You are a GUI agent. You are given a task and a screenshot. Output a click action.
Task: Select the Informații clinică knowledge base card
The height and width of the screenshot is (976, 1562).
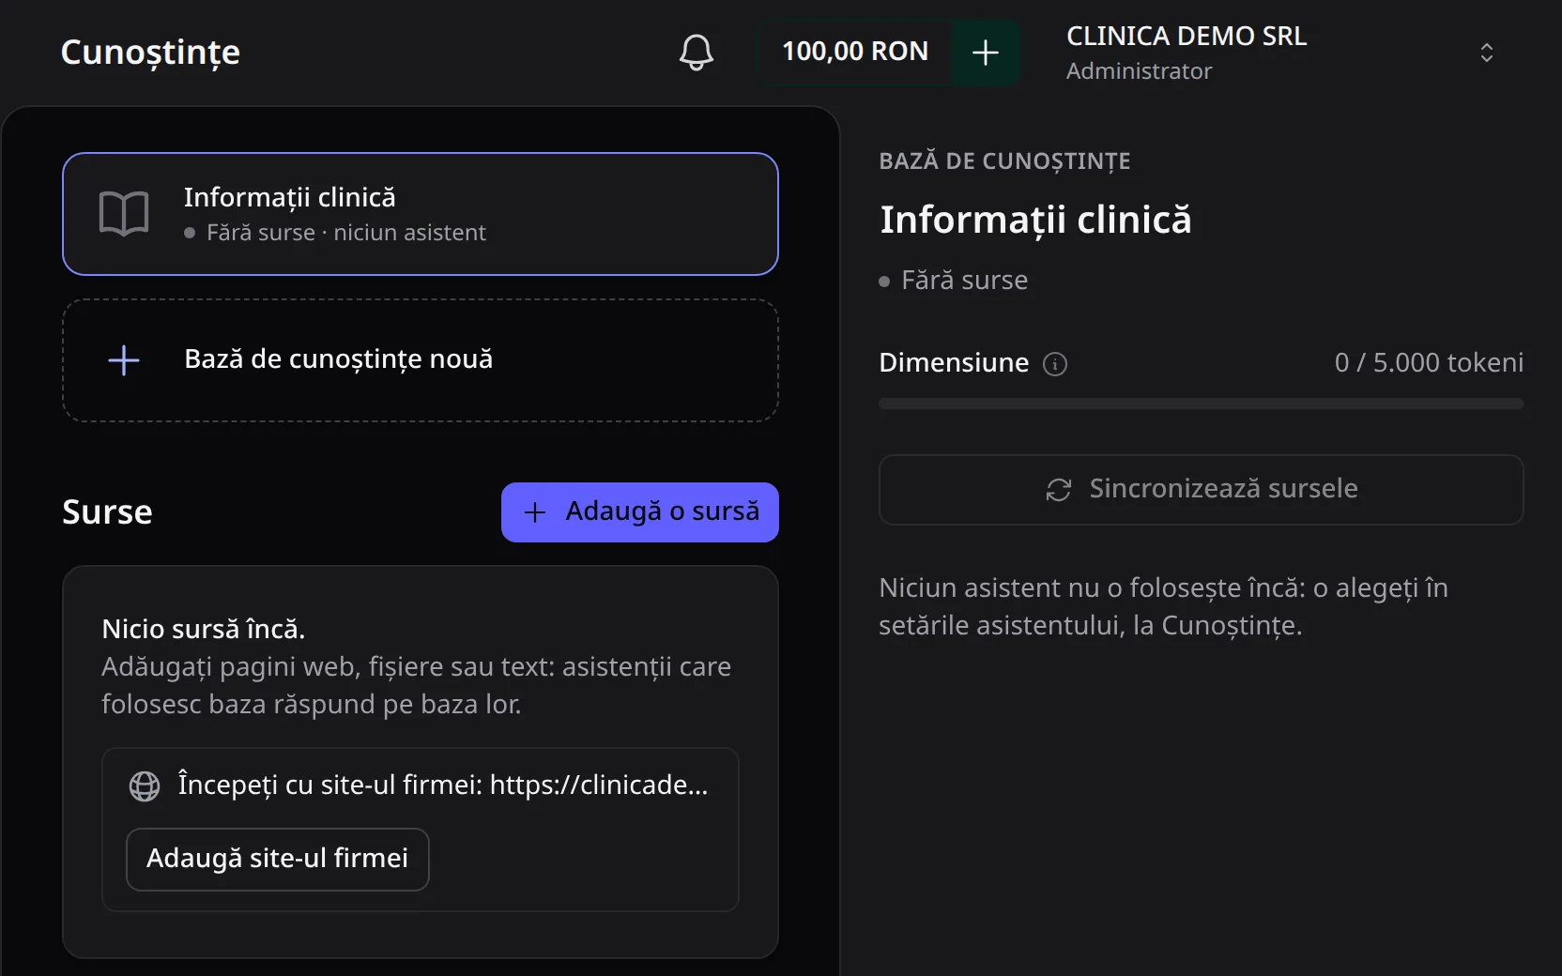421,214
